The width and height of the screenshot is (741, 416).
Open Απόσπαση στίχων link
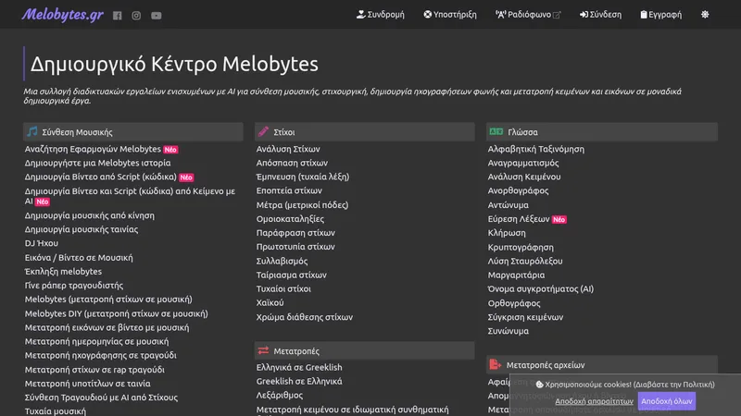tap(292, 163)
